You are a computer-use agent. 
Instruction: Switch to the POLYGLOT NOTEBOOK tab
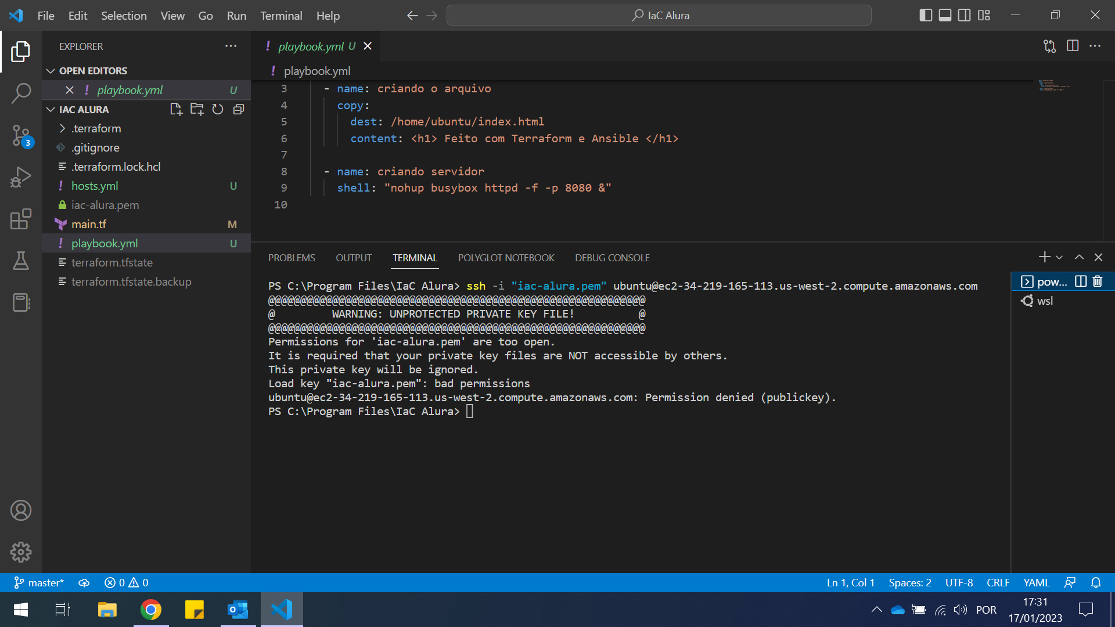[x=506, y=258]
